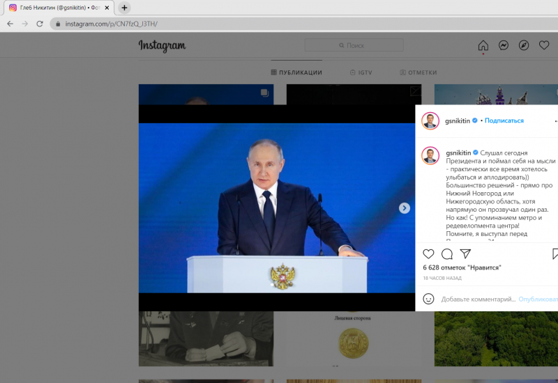This screenshot has height=383, width=558.
Task: Click the Instagram logo
Action: pos(163,45)
